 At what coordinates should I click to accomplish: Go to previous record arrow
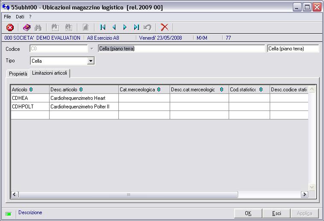[x=114, y=27]
